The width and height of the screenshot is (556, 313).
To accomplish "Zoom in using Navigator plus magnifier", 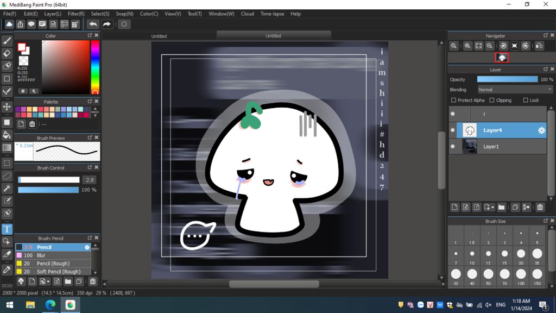I will pos(467,46).
